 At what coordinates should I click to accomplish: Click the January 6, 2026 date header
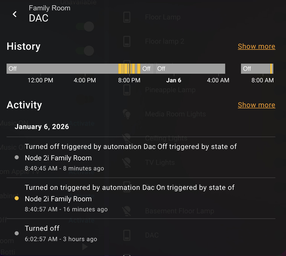[42, 127]
